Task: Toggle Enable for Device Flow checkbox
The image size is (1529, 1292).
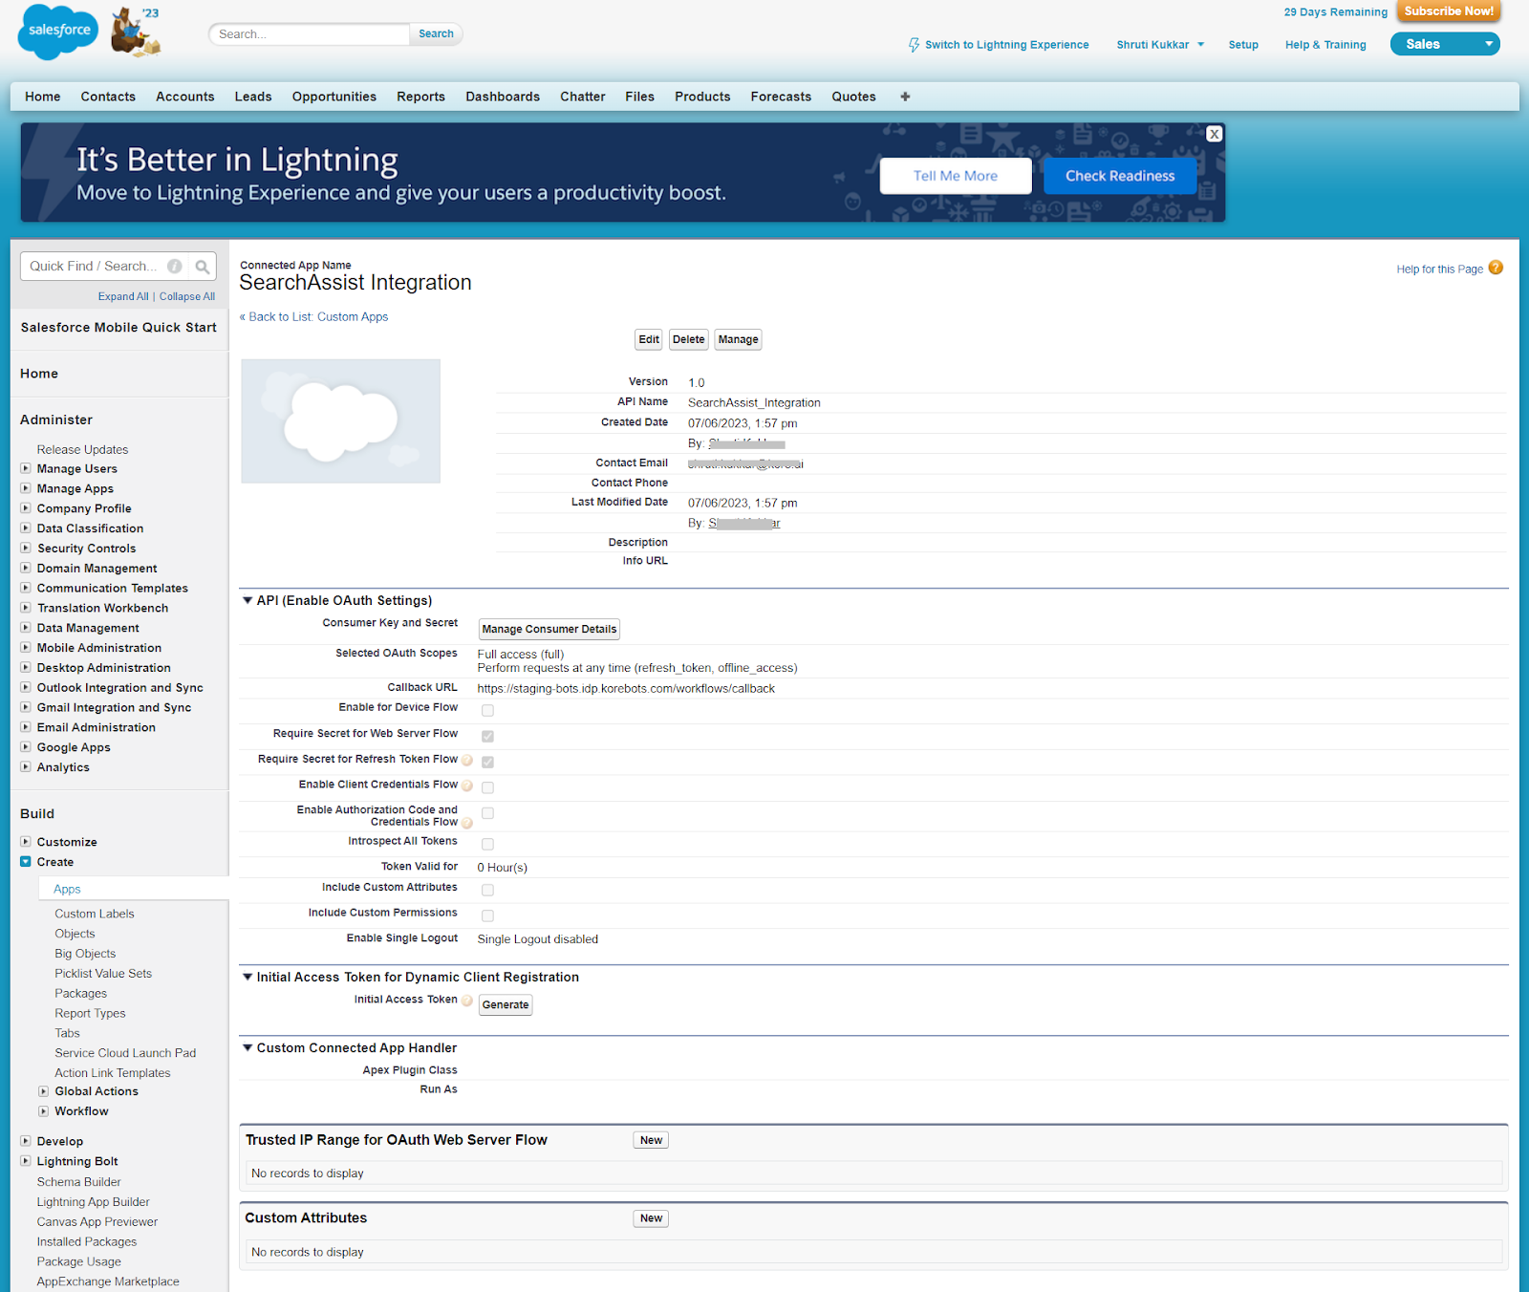Action: (487, 710)
